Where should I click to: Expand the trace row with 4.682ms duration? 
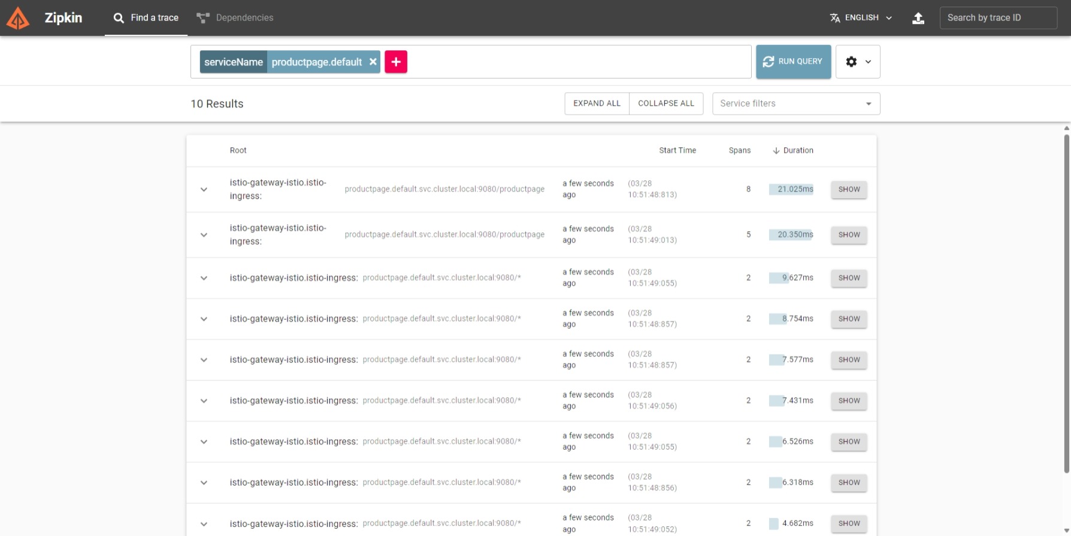click(x=204, y=524)
